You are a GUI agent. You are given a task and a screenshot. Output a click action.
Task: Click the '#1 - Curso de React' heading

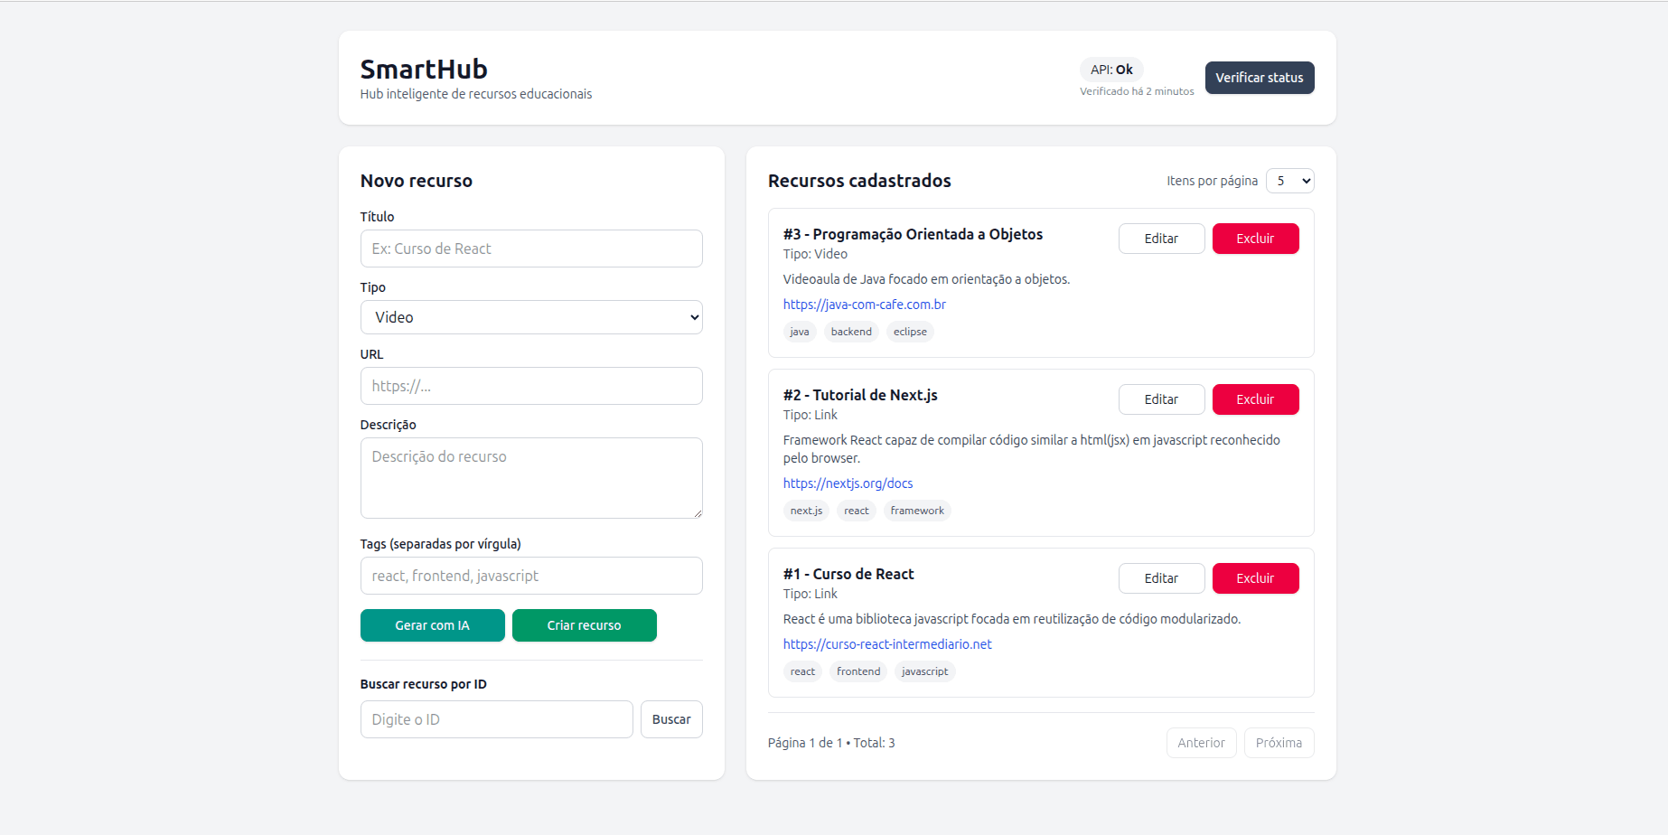coord(848,574)
